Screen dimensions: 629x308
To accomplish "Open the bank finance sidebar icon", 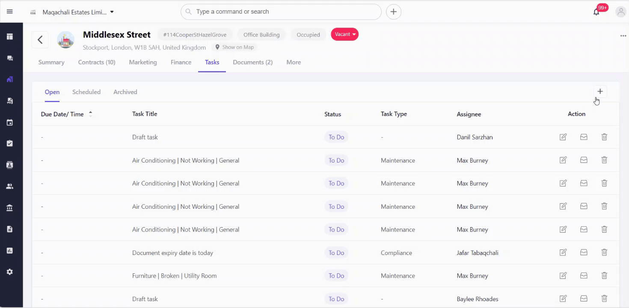I will coord(10,208).
